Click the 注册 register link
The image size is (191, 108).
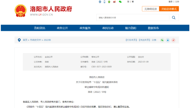[177, 2]
